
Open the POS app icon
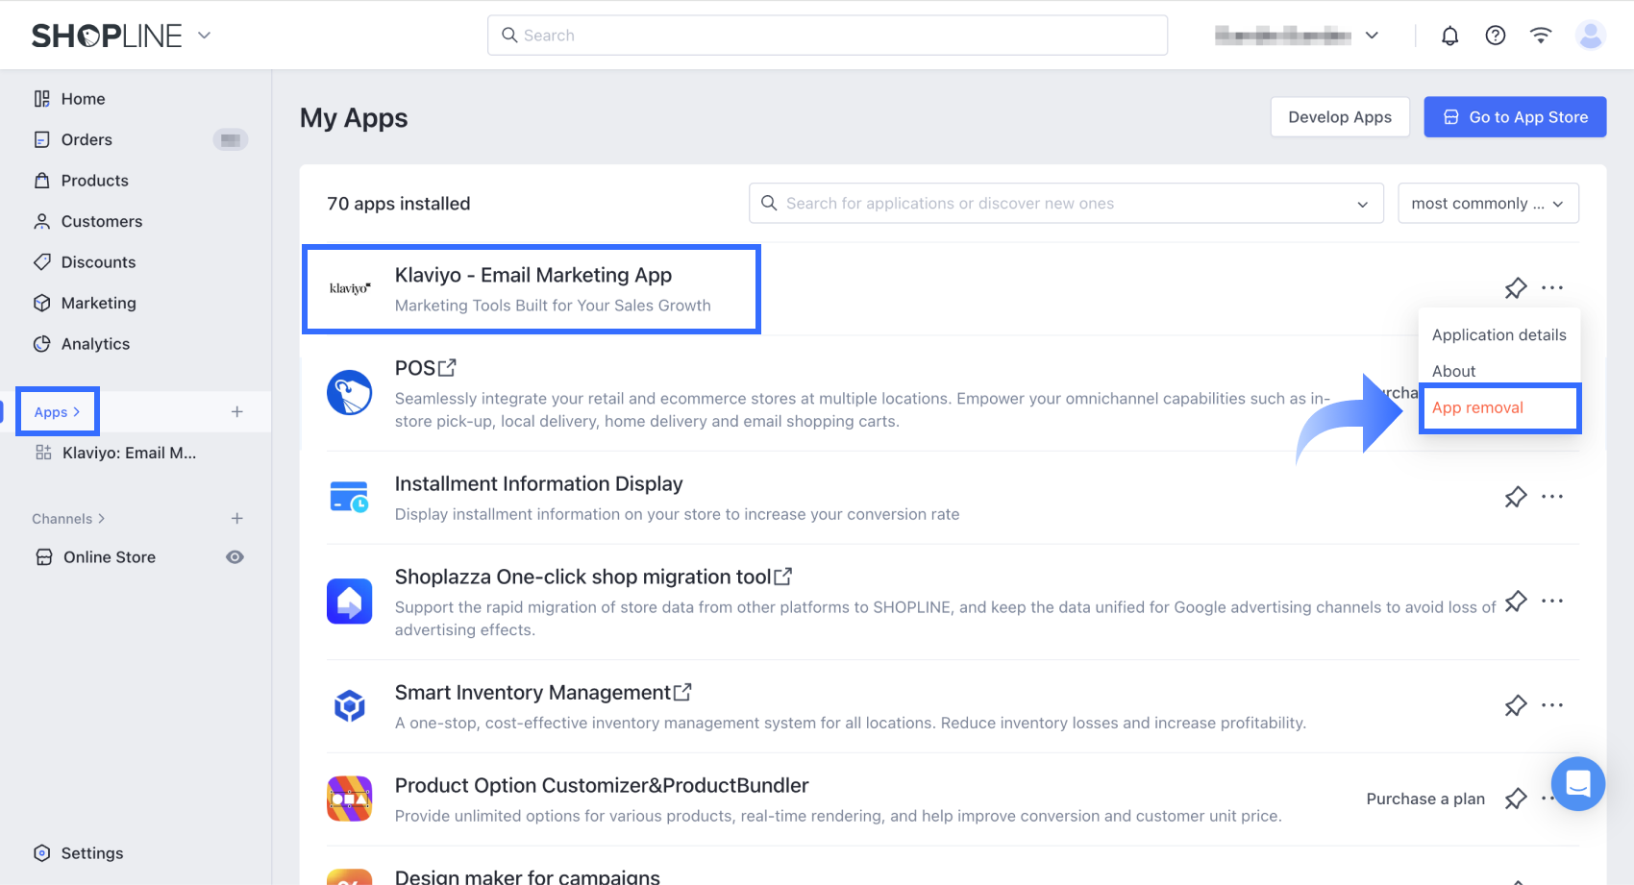tap(349, 393)
